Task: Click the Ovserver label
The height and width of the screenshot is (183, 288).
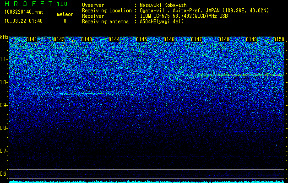Action: pyautogui.click(x=93, y=5)
